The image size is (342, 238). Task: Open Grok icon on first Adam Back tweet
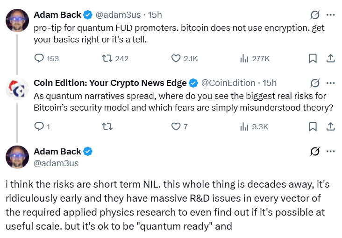coord(315,15)
